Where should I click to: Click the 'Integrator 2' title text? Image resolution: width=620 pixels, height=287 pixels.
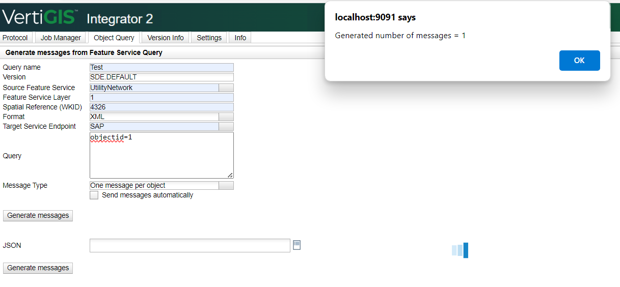point(120,19)
